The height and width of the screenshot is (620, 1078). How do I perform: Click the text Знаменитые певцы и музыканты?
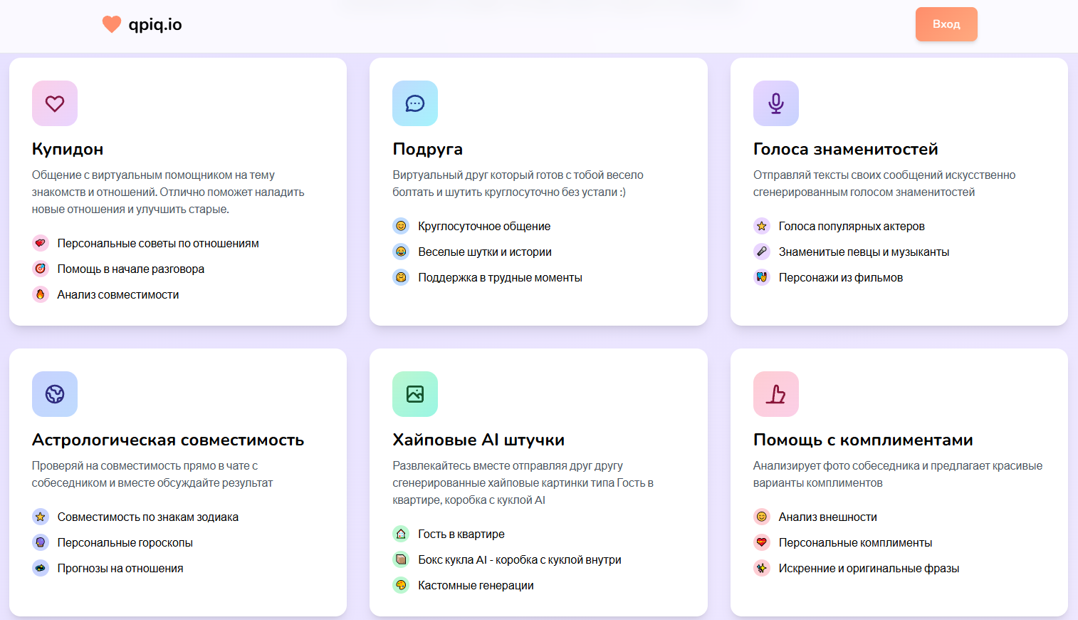point(864,252)
